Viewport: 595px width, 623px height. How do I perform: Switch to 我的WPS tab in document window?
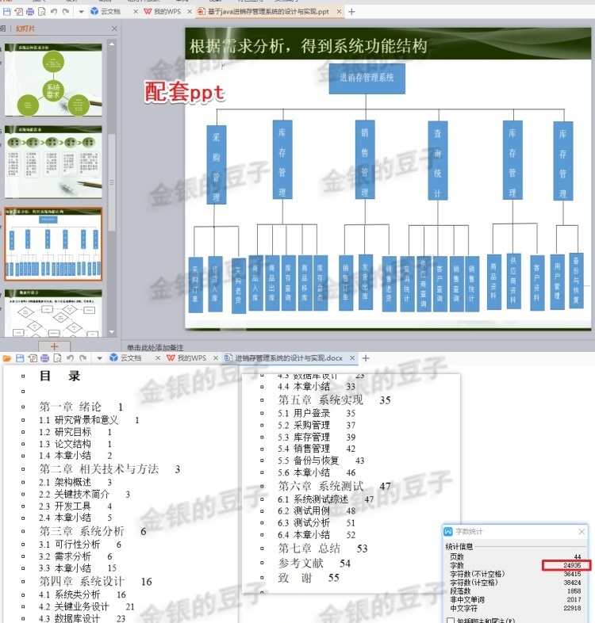coord(187,358)
